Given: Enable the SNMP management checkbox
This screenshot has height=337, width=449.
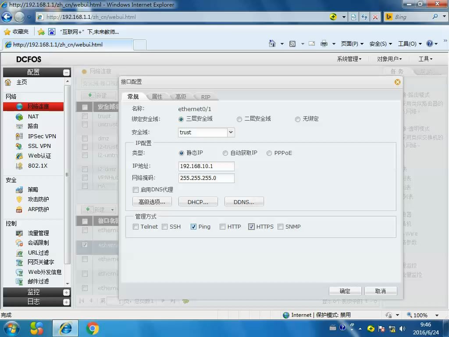Looking at the screenshot, I should click(280, 227).
